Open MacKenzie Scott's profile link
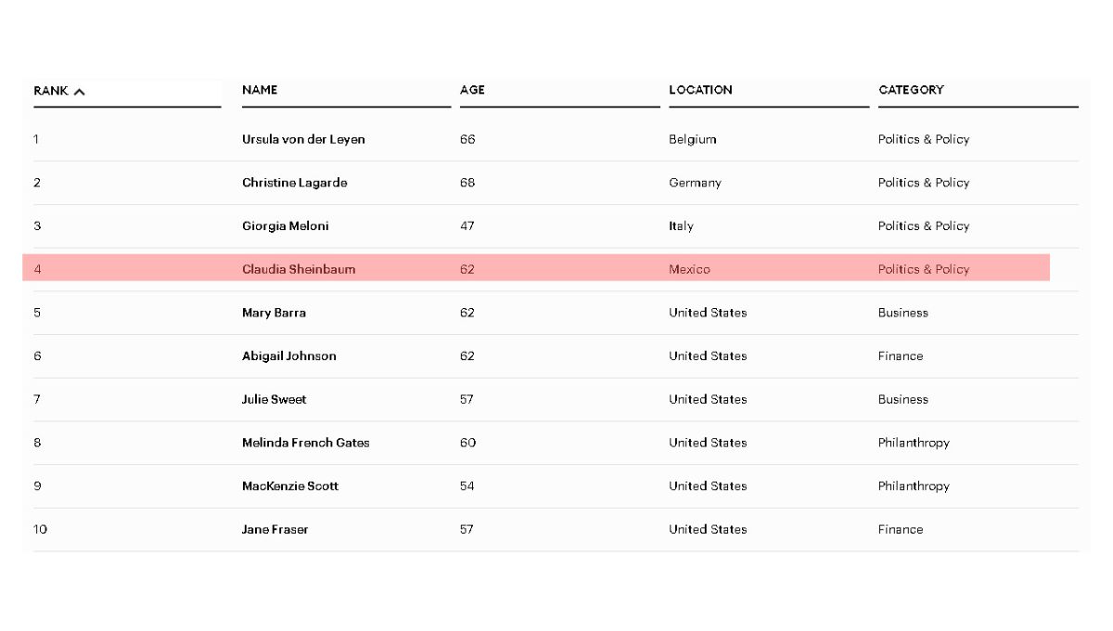 290,486
